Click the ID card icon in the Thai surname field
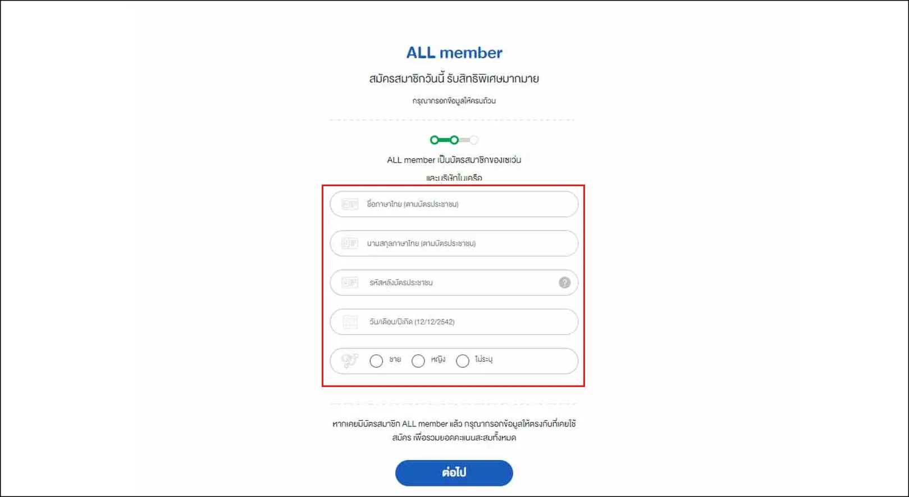 coord(349,243)
